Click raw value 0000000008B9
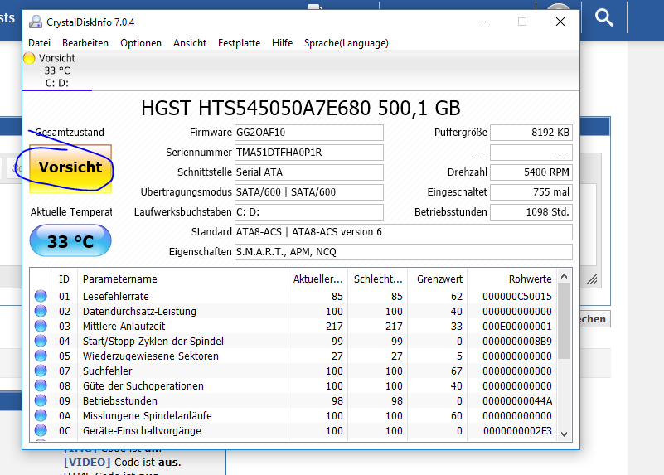The height and width of the screenshot is (475, 664). click(517, 342)
